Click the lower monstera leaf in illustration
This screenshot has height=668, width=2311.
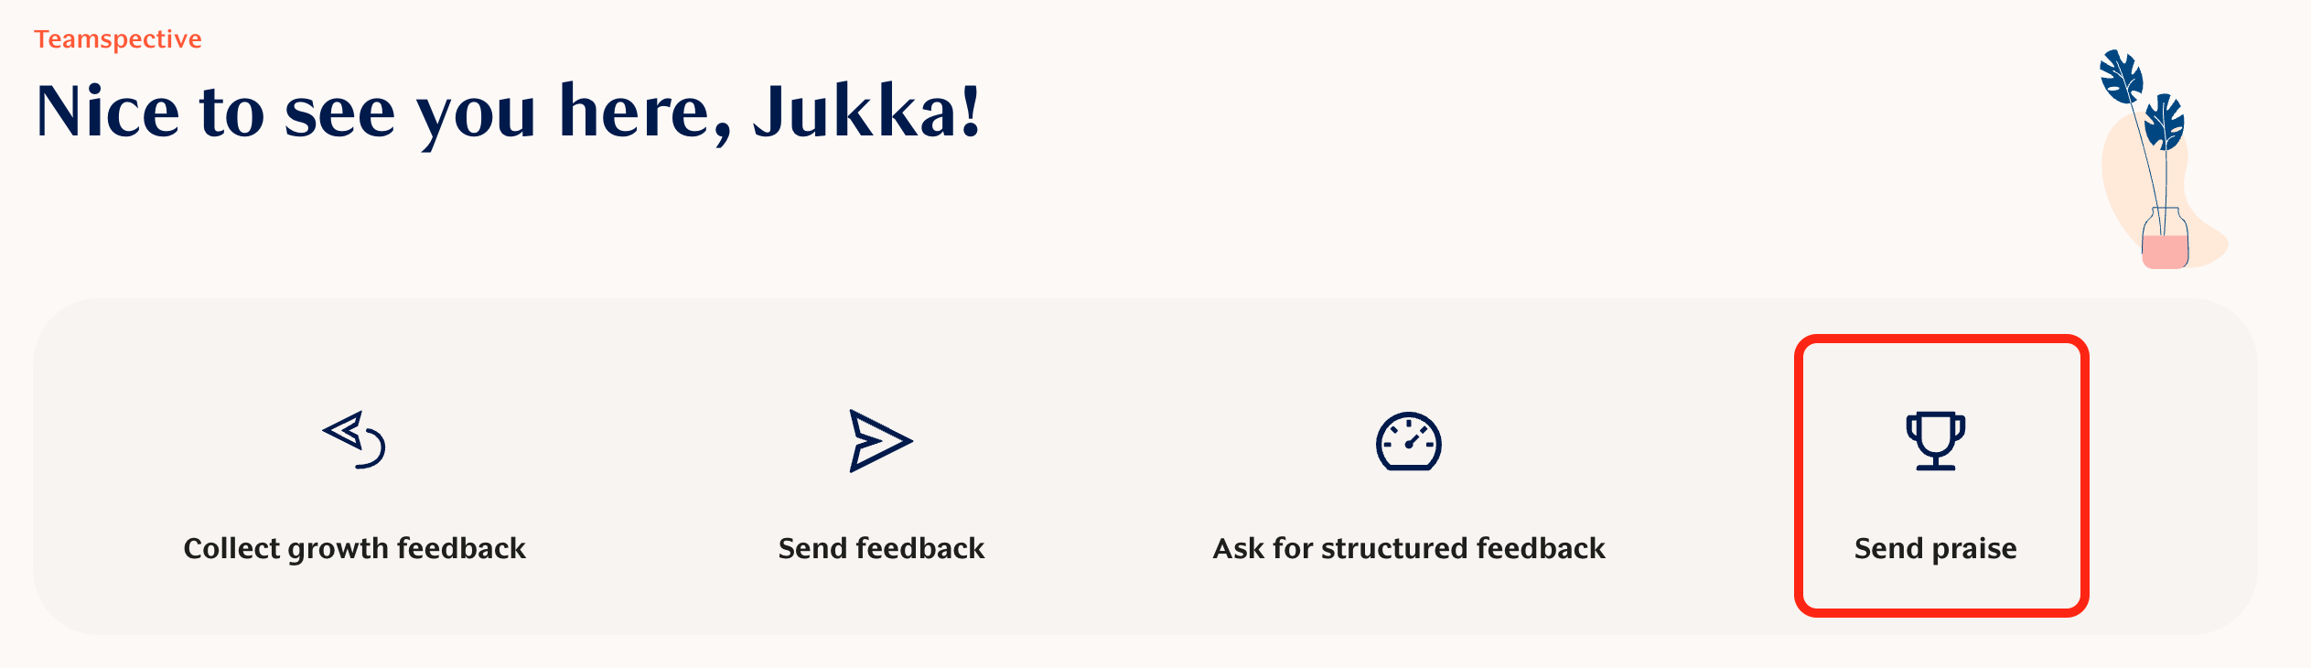[x=2165, y=123]
